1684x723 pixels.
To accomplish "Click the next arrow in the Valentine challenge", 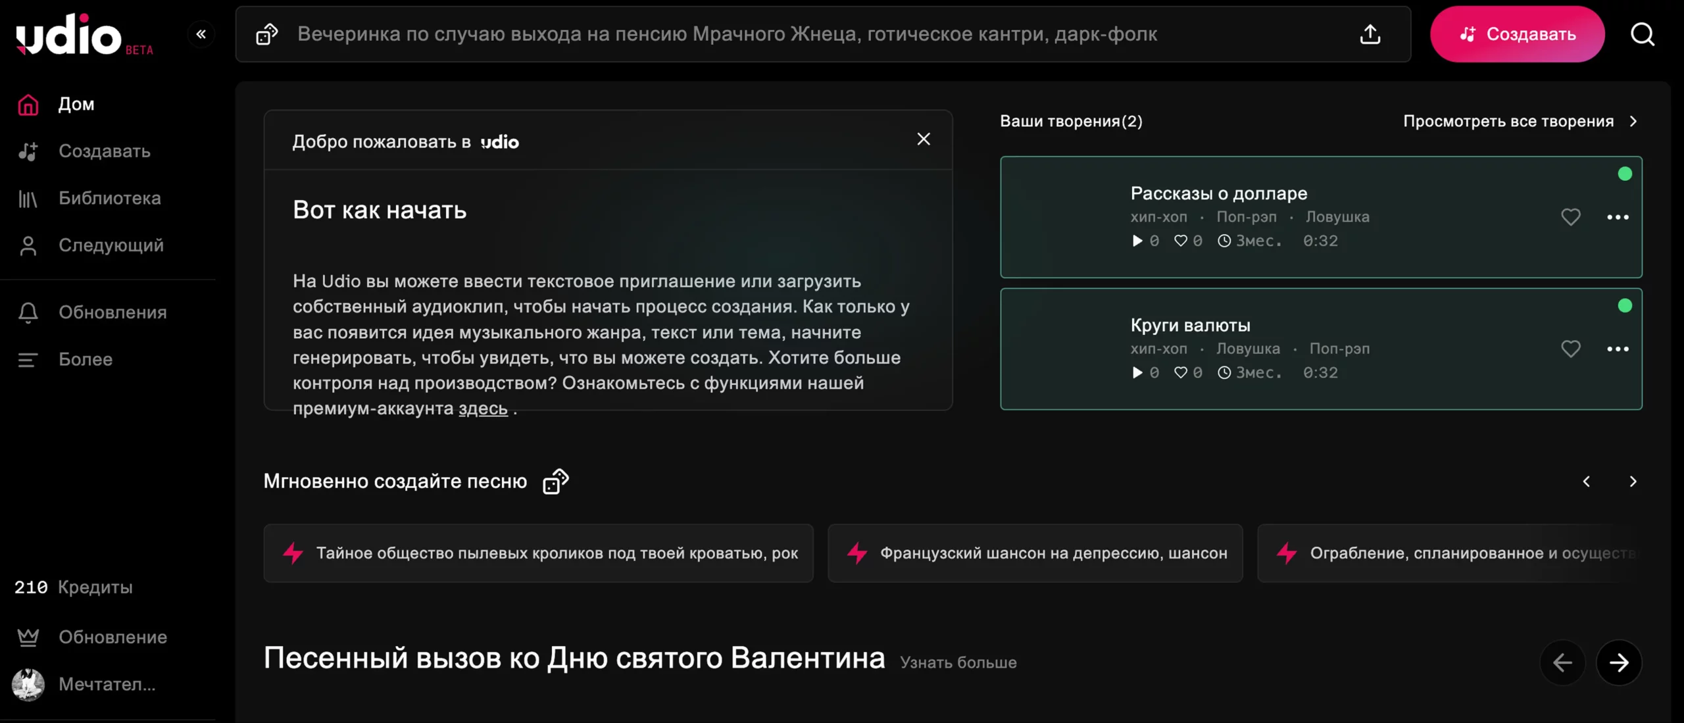I will click(x=1618, y=662).
